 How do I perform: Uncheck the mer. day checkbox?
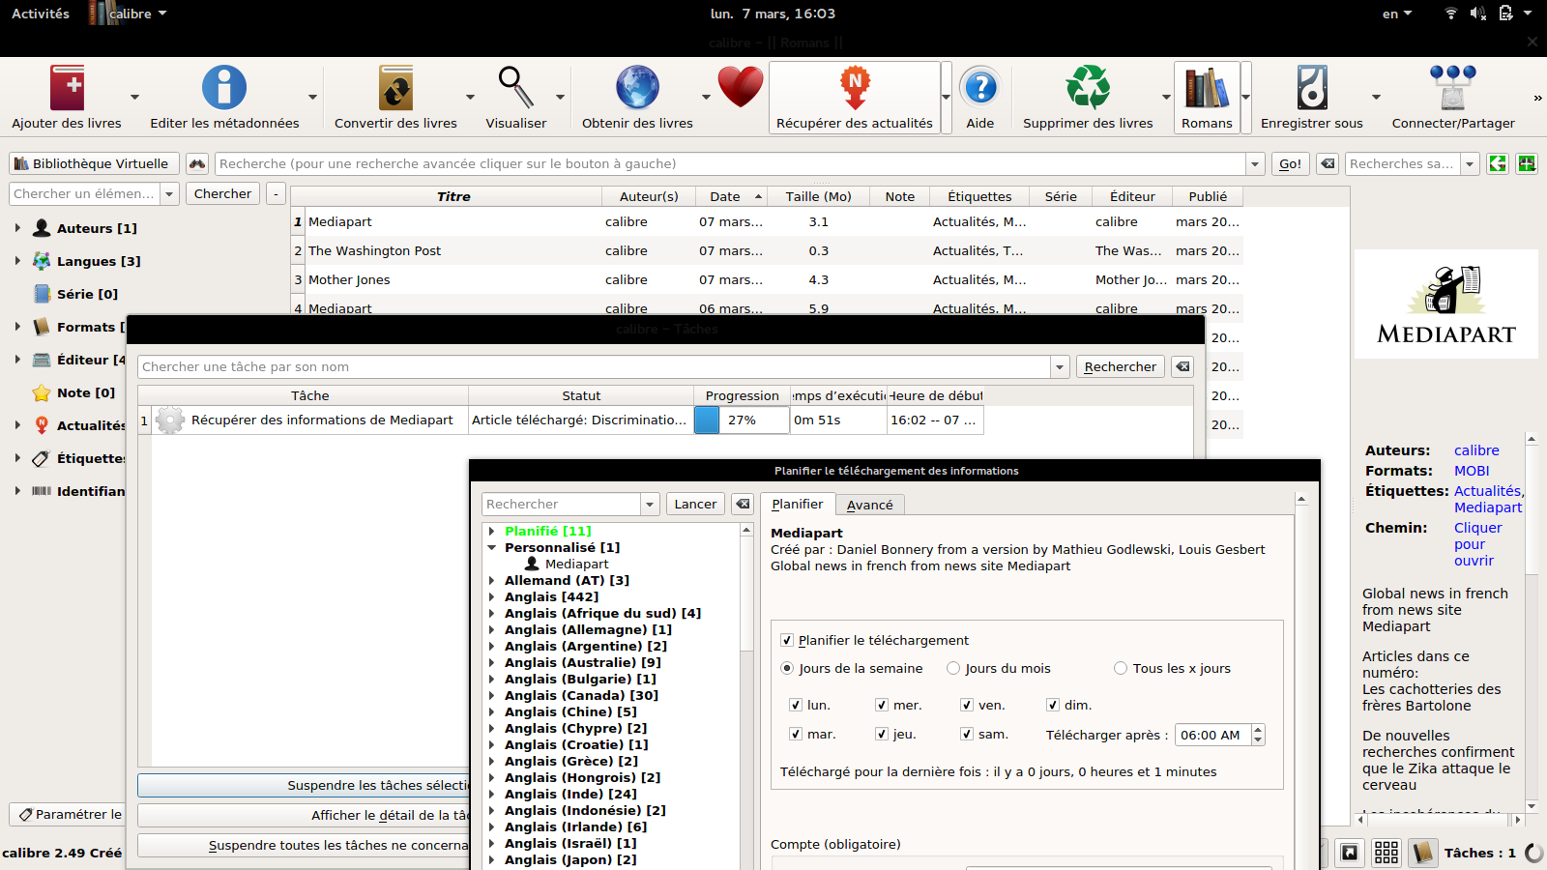pos(882,706)
